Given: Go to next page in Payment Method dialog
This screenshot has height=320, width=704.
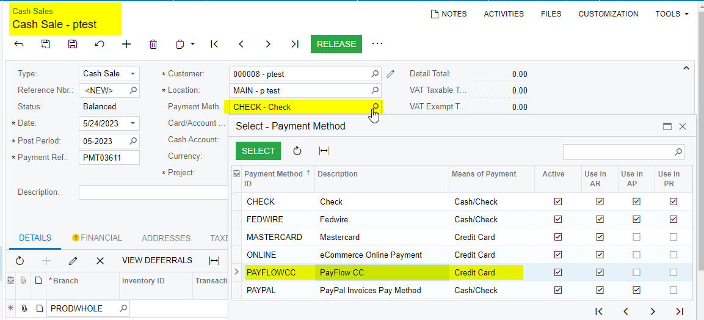Looking at the screenshot, I should (x=653, y=311).
